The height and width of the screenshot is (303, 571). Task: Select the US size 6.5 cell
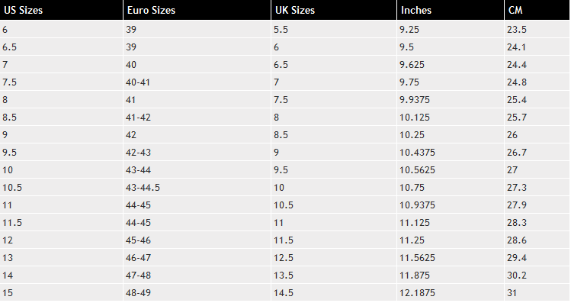tap(62, 47)
